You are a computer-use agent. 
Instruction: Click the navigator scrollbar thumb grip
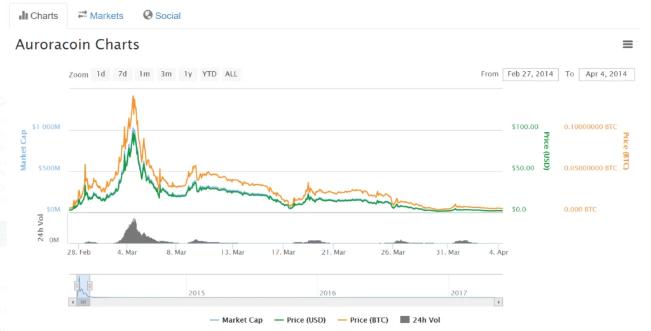pos(83,302)
